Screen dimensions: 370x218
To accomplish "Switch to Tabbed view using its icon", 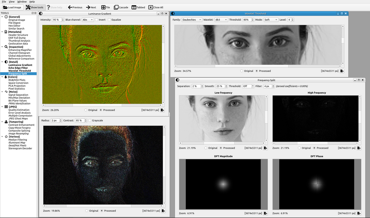I will coord(133,7).
